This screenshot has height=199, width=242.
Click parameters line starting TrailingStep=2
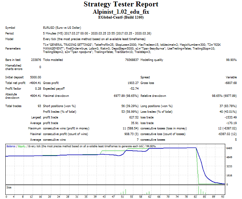[x=97, y=52]
